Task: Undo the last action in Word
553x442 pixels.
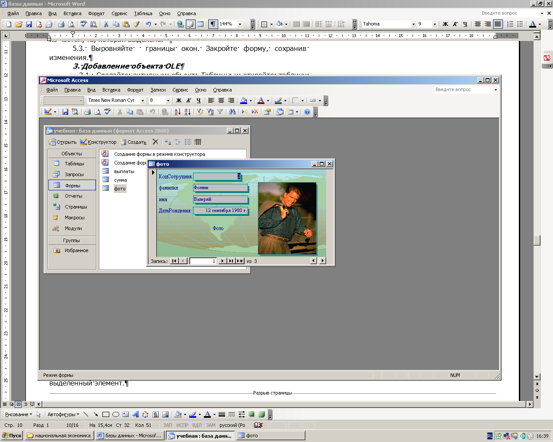Action: point(148,24)
